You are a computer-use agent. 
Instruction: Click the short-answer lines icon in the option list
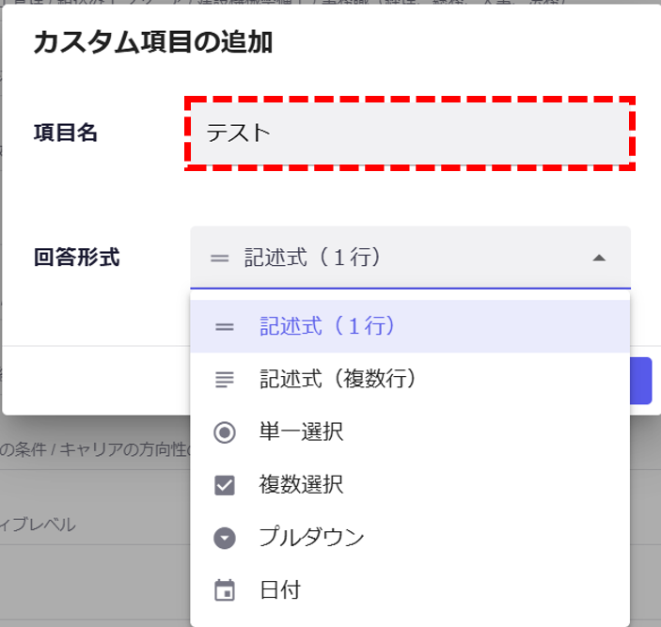(x=224, y=327)
